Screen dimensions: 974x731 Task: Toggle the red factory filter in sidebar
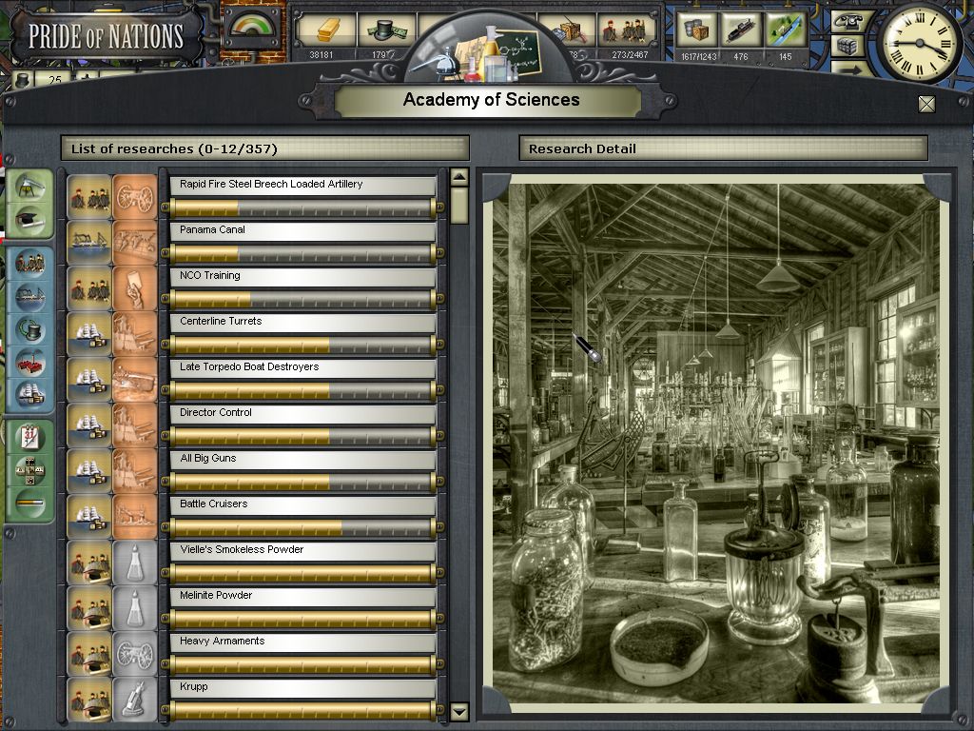30,361
